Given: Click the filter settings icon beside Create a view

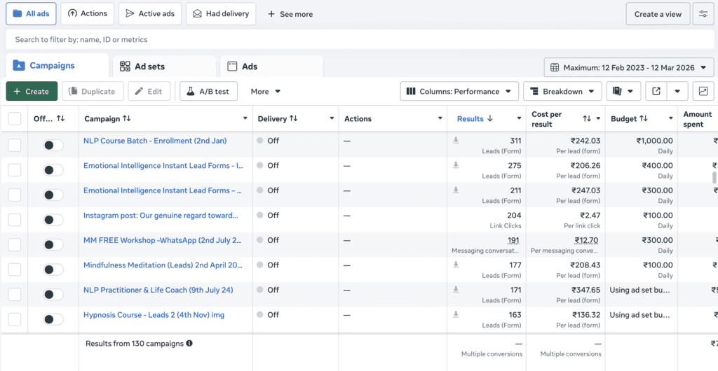Looking at the screenshot, I should click(x=703, y=14).
